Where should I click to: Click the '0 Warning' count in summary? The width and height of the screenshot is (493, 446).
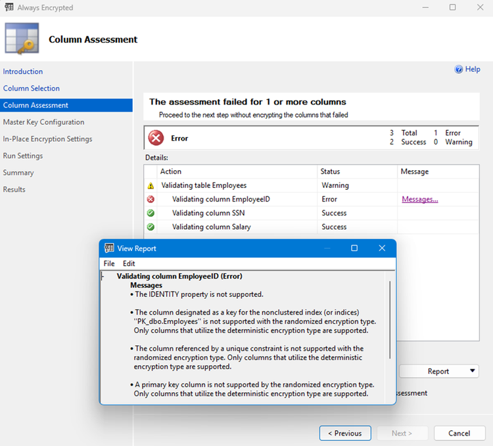(x=453, y=142)
